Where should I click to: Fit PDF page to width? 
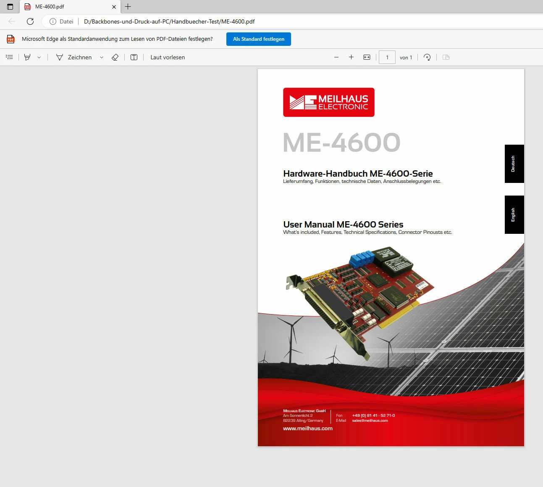point(367,57)
